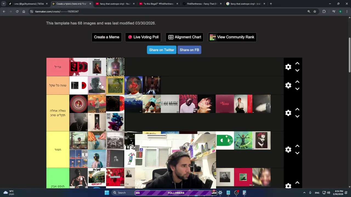Bookmark this page with the star
351x197 pixels.
[x=315, y=11]
